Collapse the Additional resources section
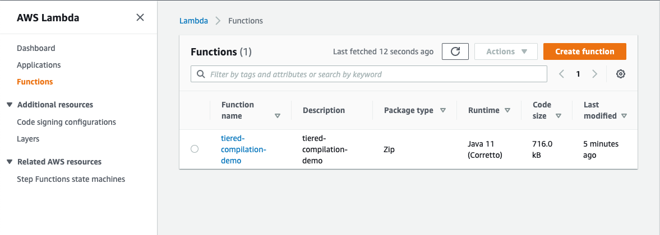The width and height of the screenshot is (660, 235). pos(10,105)
